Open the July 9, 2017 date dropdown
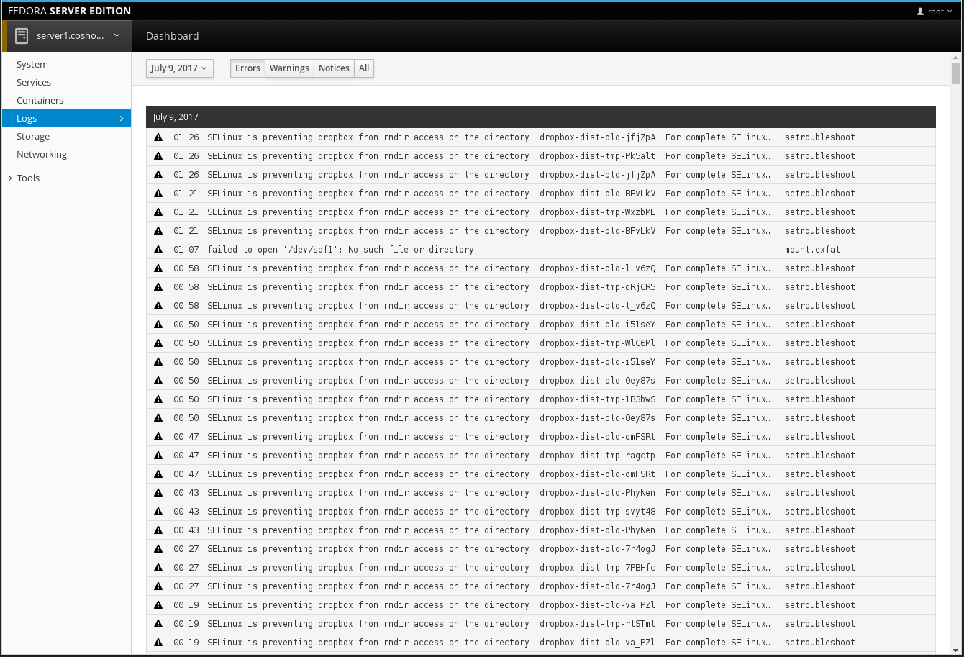Image resolution: width=964 pixels, height=657 pixels. pos(180,68)
